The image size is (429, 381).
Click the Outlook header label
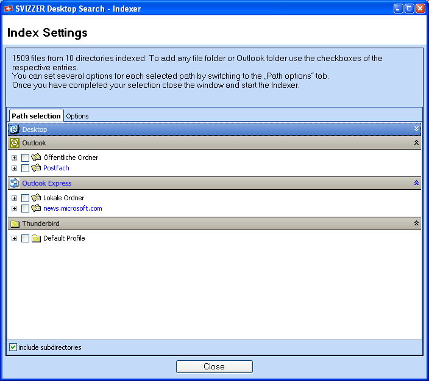[x=34, y=143]
